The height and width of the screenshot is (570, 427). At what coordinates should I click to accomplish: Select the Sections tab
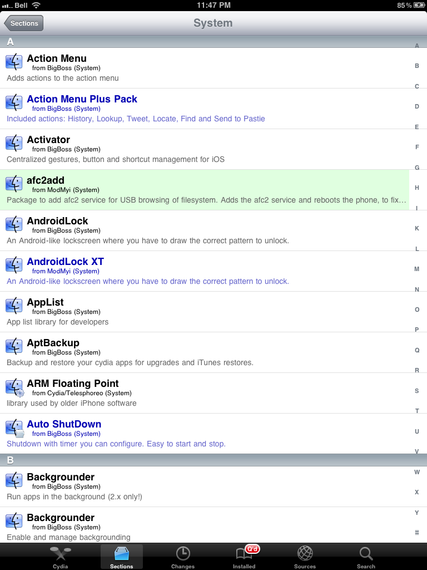click(122, 557)
